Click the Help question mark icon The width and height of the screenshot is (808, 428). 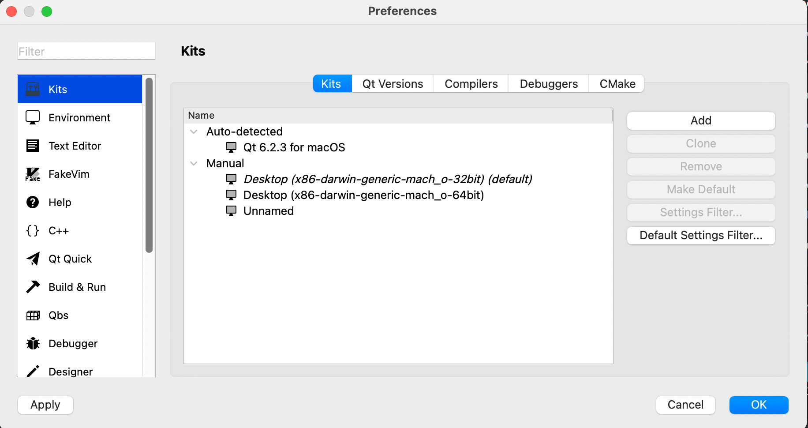33,203
